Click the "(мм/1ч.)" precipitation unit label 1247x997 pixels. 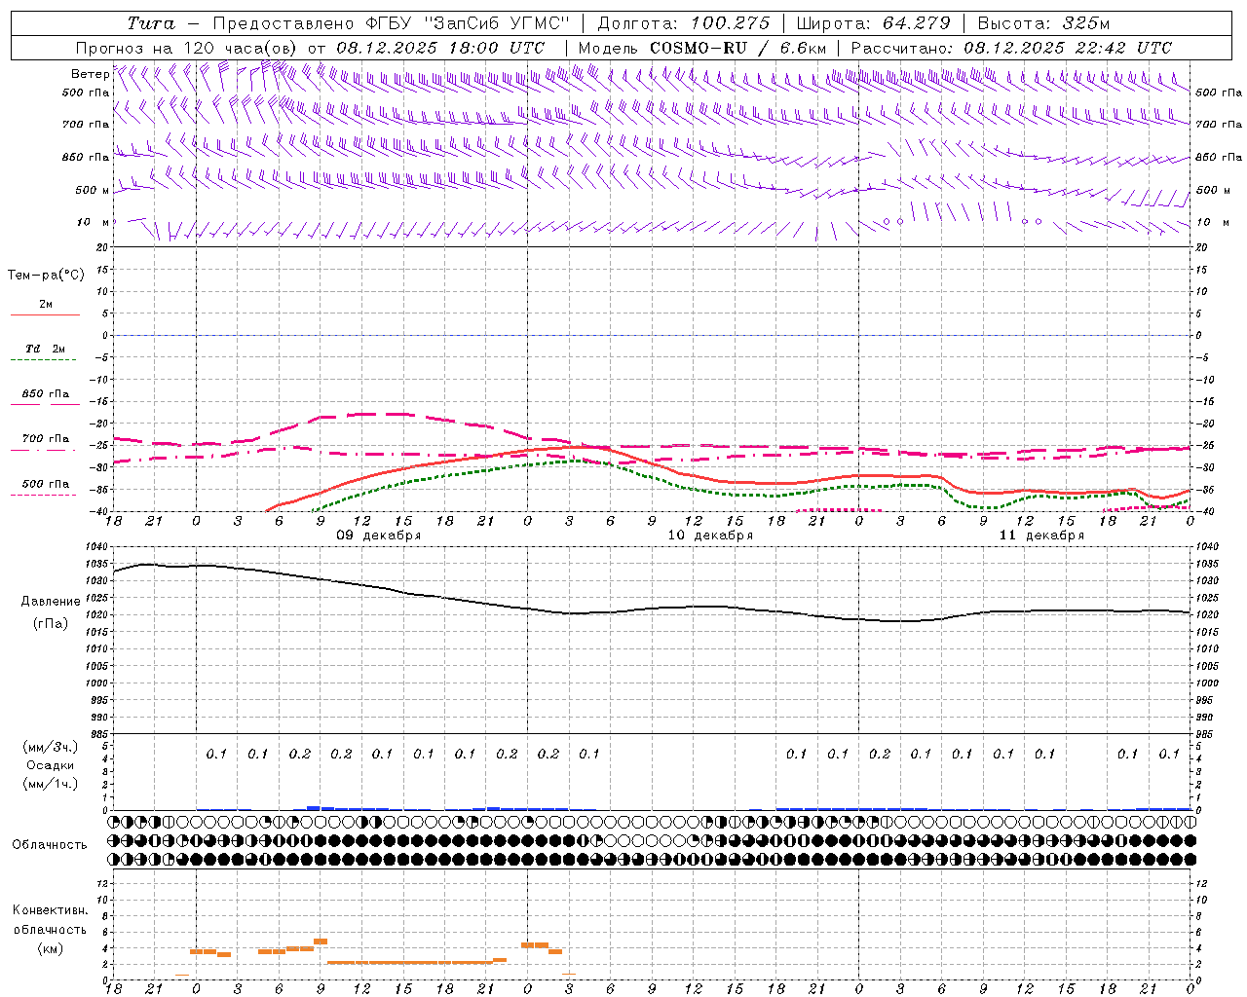[50, 784]
